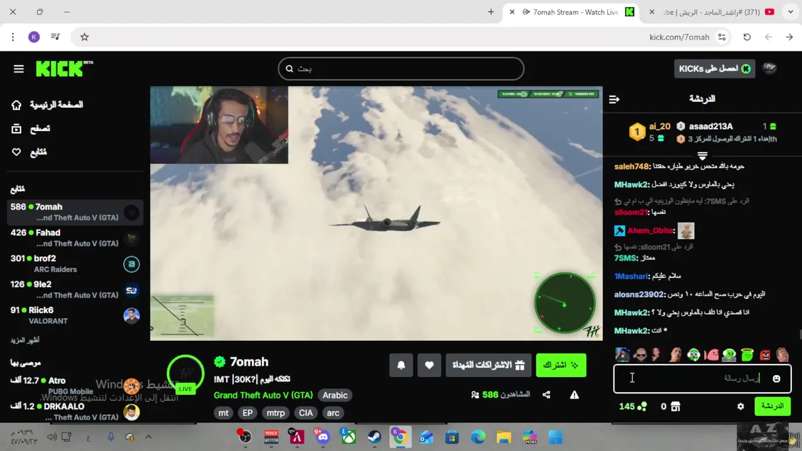Insert the green DJ alien emote
This screenshot has height=451, width=802.
pyautogui.click(x=729, y=355)
